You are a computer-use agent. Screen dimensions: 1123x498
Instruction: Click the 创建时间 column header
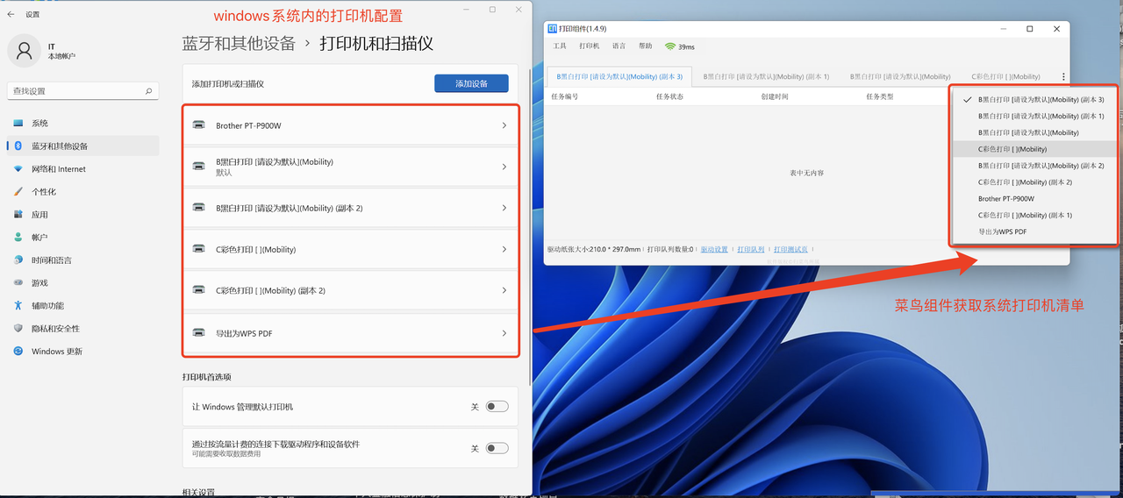click(x=775, y=96)
